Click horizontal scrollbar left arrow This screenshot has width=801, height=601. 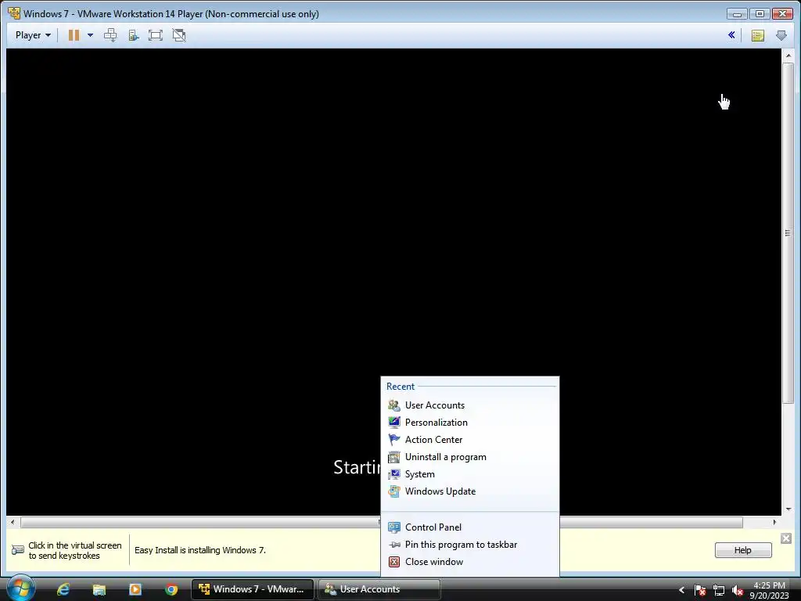(x=13, y=522)
